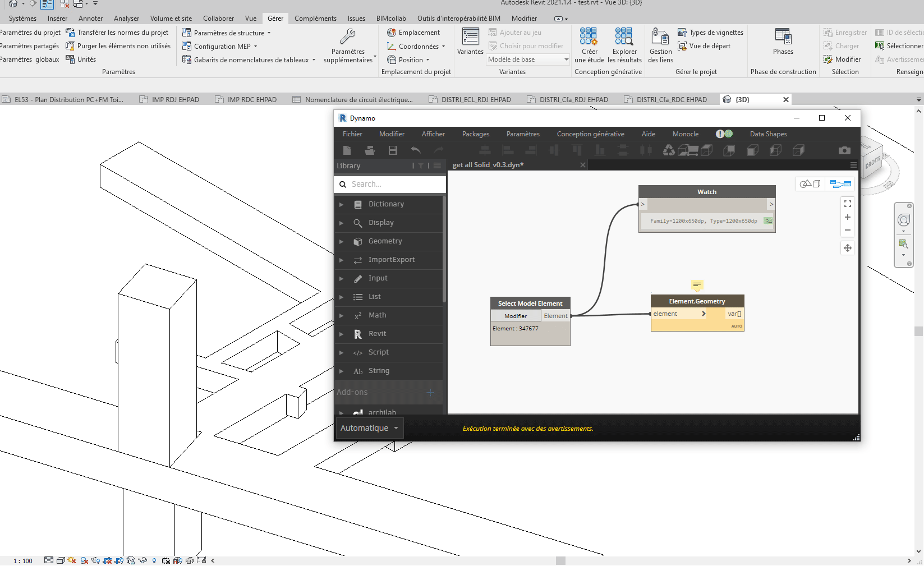Click Purger les éléments non utilisés

(x=123, y=46)
